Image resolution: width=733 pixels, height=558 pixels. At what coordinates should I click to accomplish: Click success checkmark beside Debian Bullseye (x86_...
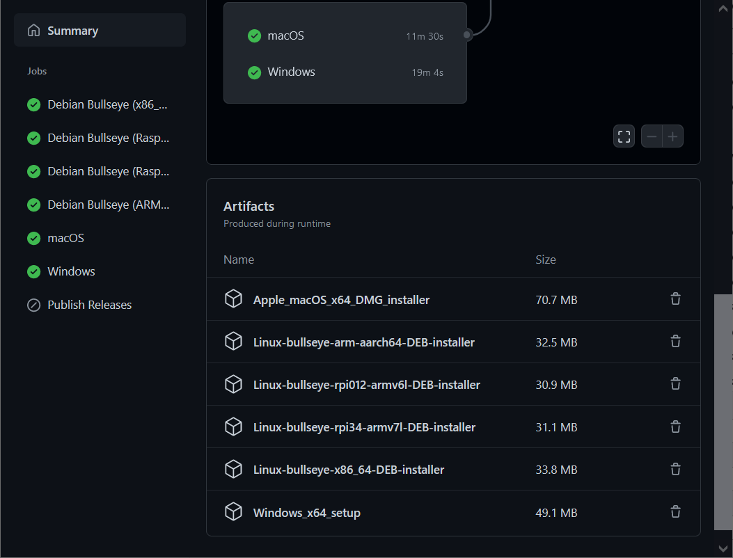click(x=33, y=104)
